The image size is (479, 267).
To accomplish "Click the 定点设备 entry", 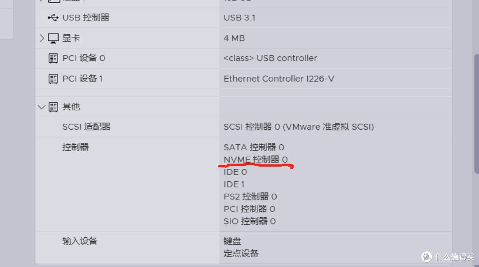I will click(x=241, y=253).
